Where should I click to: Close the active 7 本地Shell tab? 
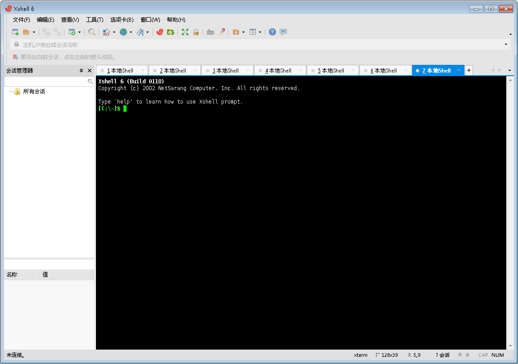point(459,70)
